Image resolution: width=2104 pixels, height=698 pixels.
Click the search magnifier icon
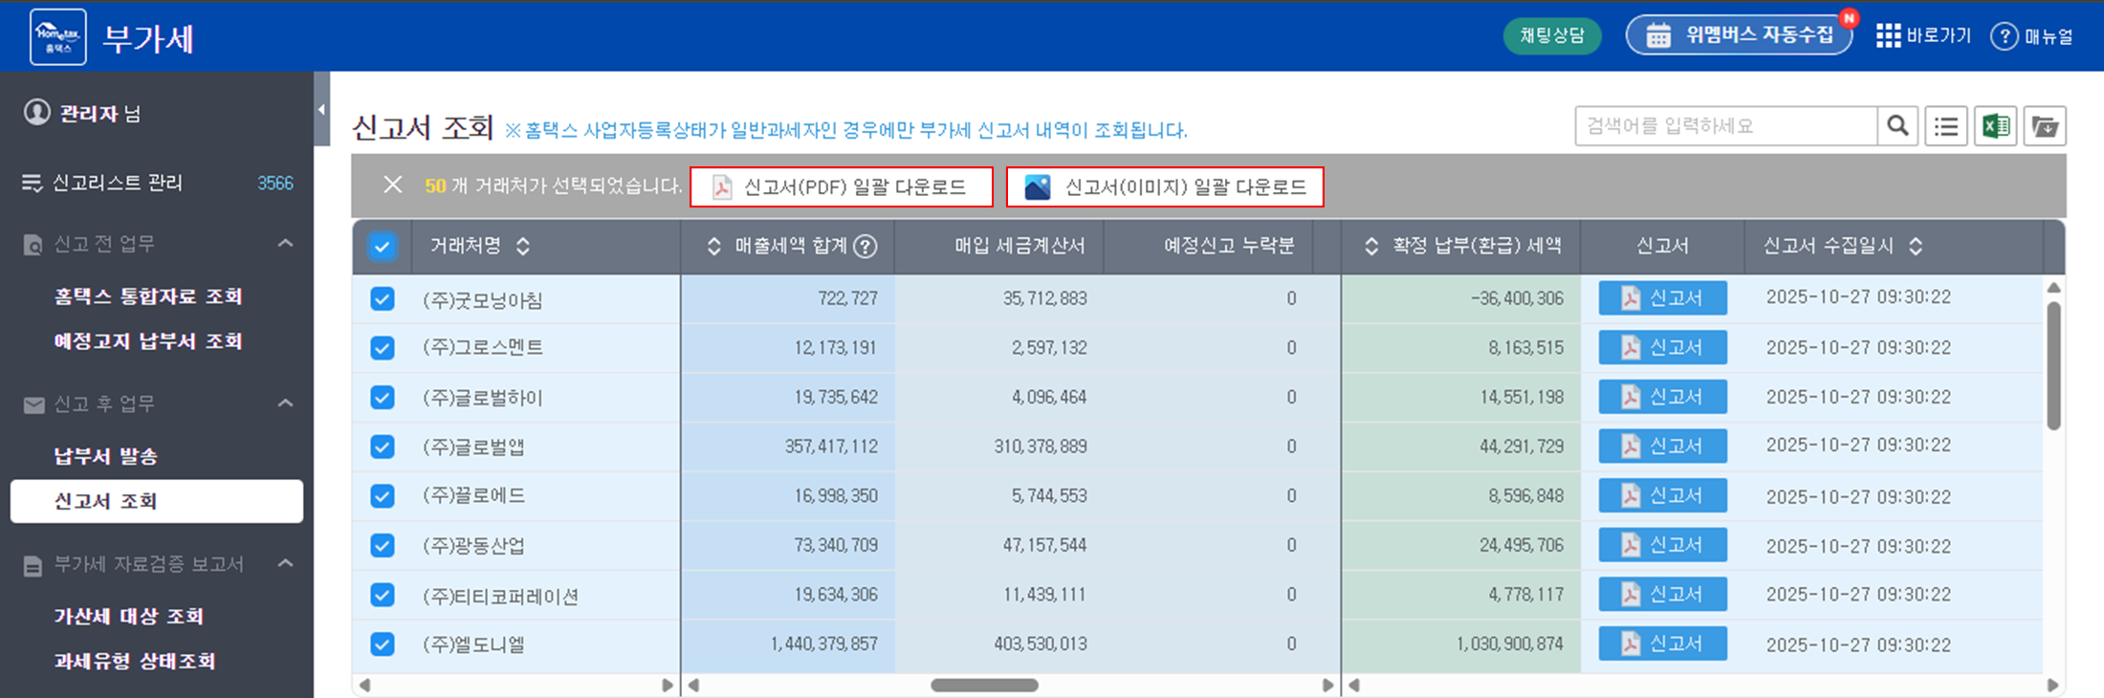pyautogui.click(x=1898, y=126)
